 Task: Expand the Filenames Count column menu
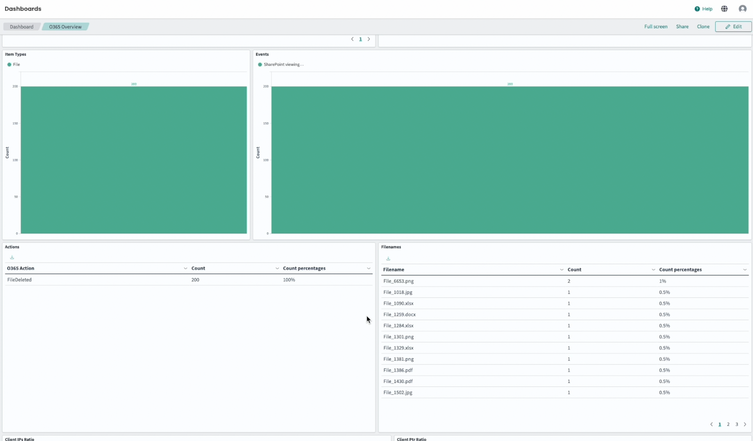pyautogui.click(x=653, y=270)
